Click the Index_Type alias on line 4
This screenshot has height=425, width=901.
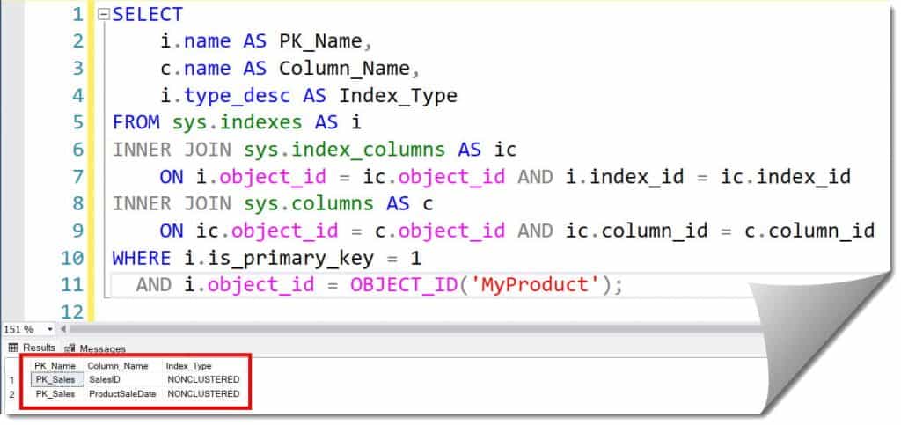pos(398,95)
